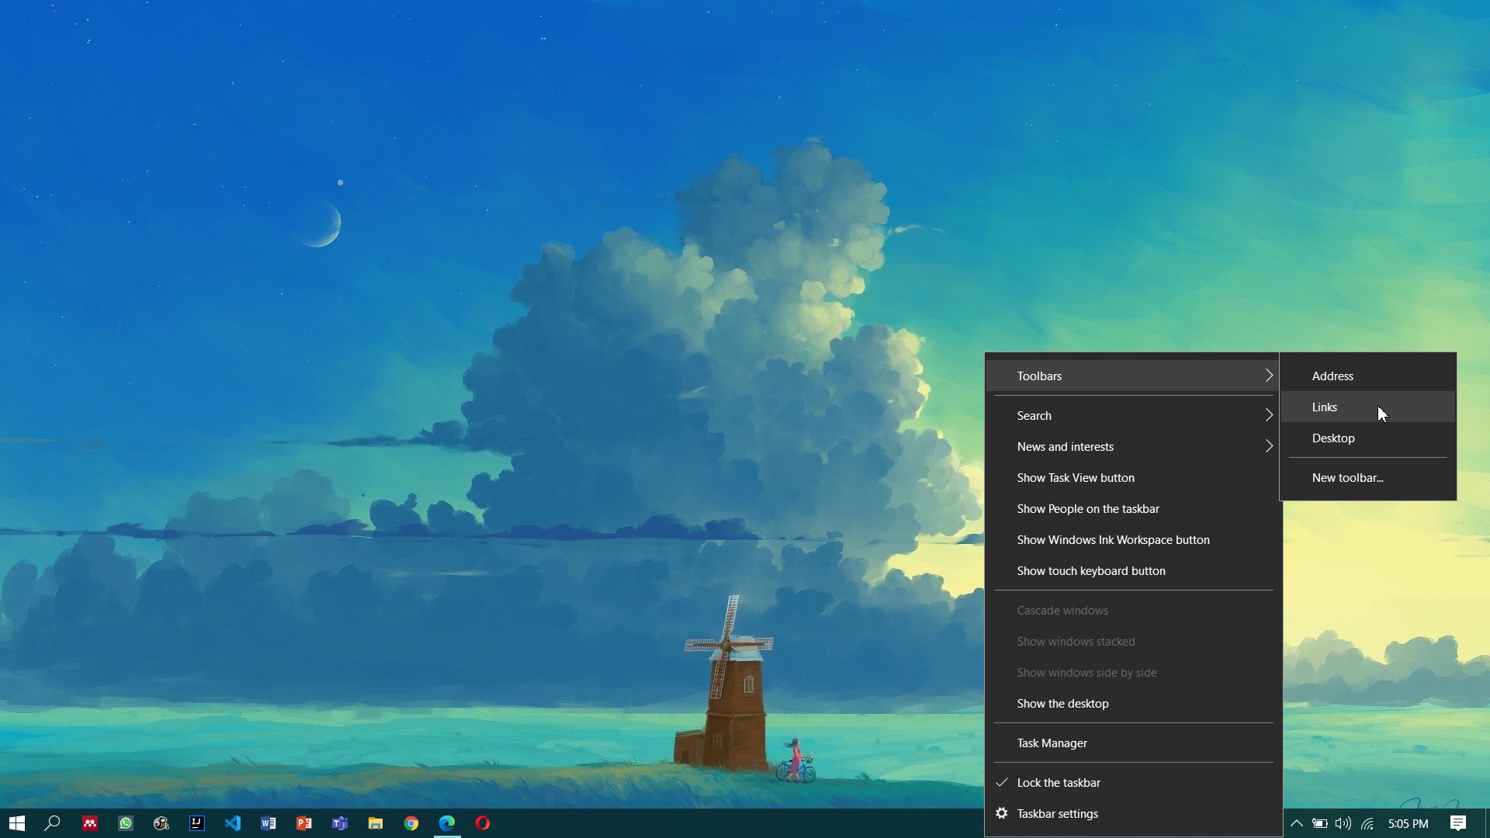Toggle Show People on the taskbar
This screenshot has height=838, width=1490.
point(1088,509)
